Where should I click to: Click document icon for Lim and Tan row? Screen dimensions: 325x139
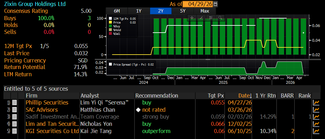coord(14,124)
